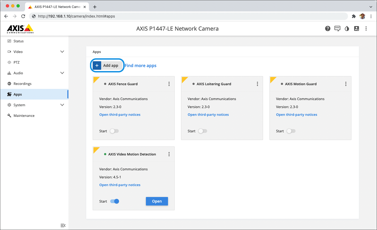Go to Status in the sidebar
377x230 pixels.
(x=34, y=41)
